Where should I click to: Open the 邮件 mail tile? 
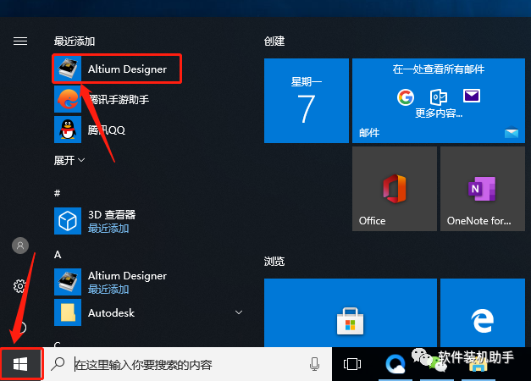click(439, 101)
